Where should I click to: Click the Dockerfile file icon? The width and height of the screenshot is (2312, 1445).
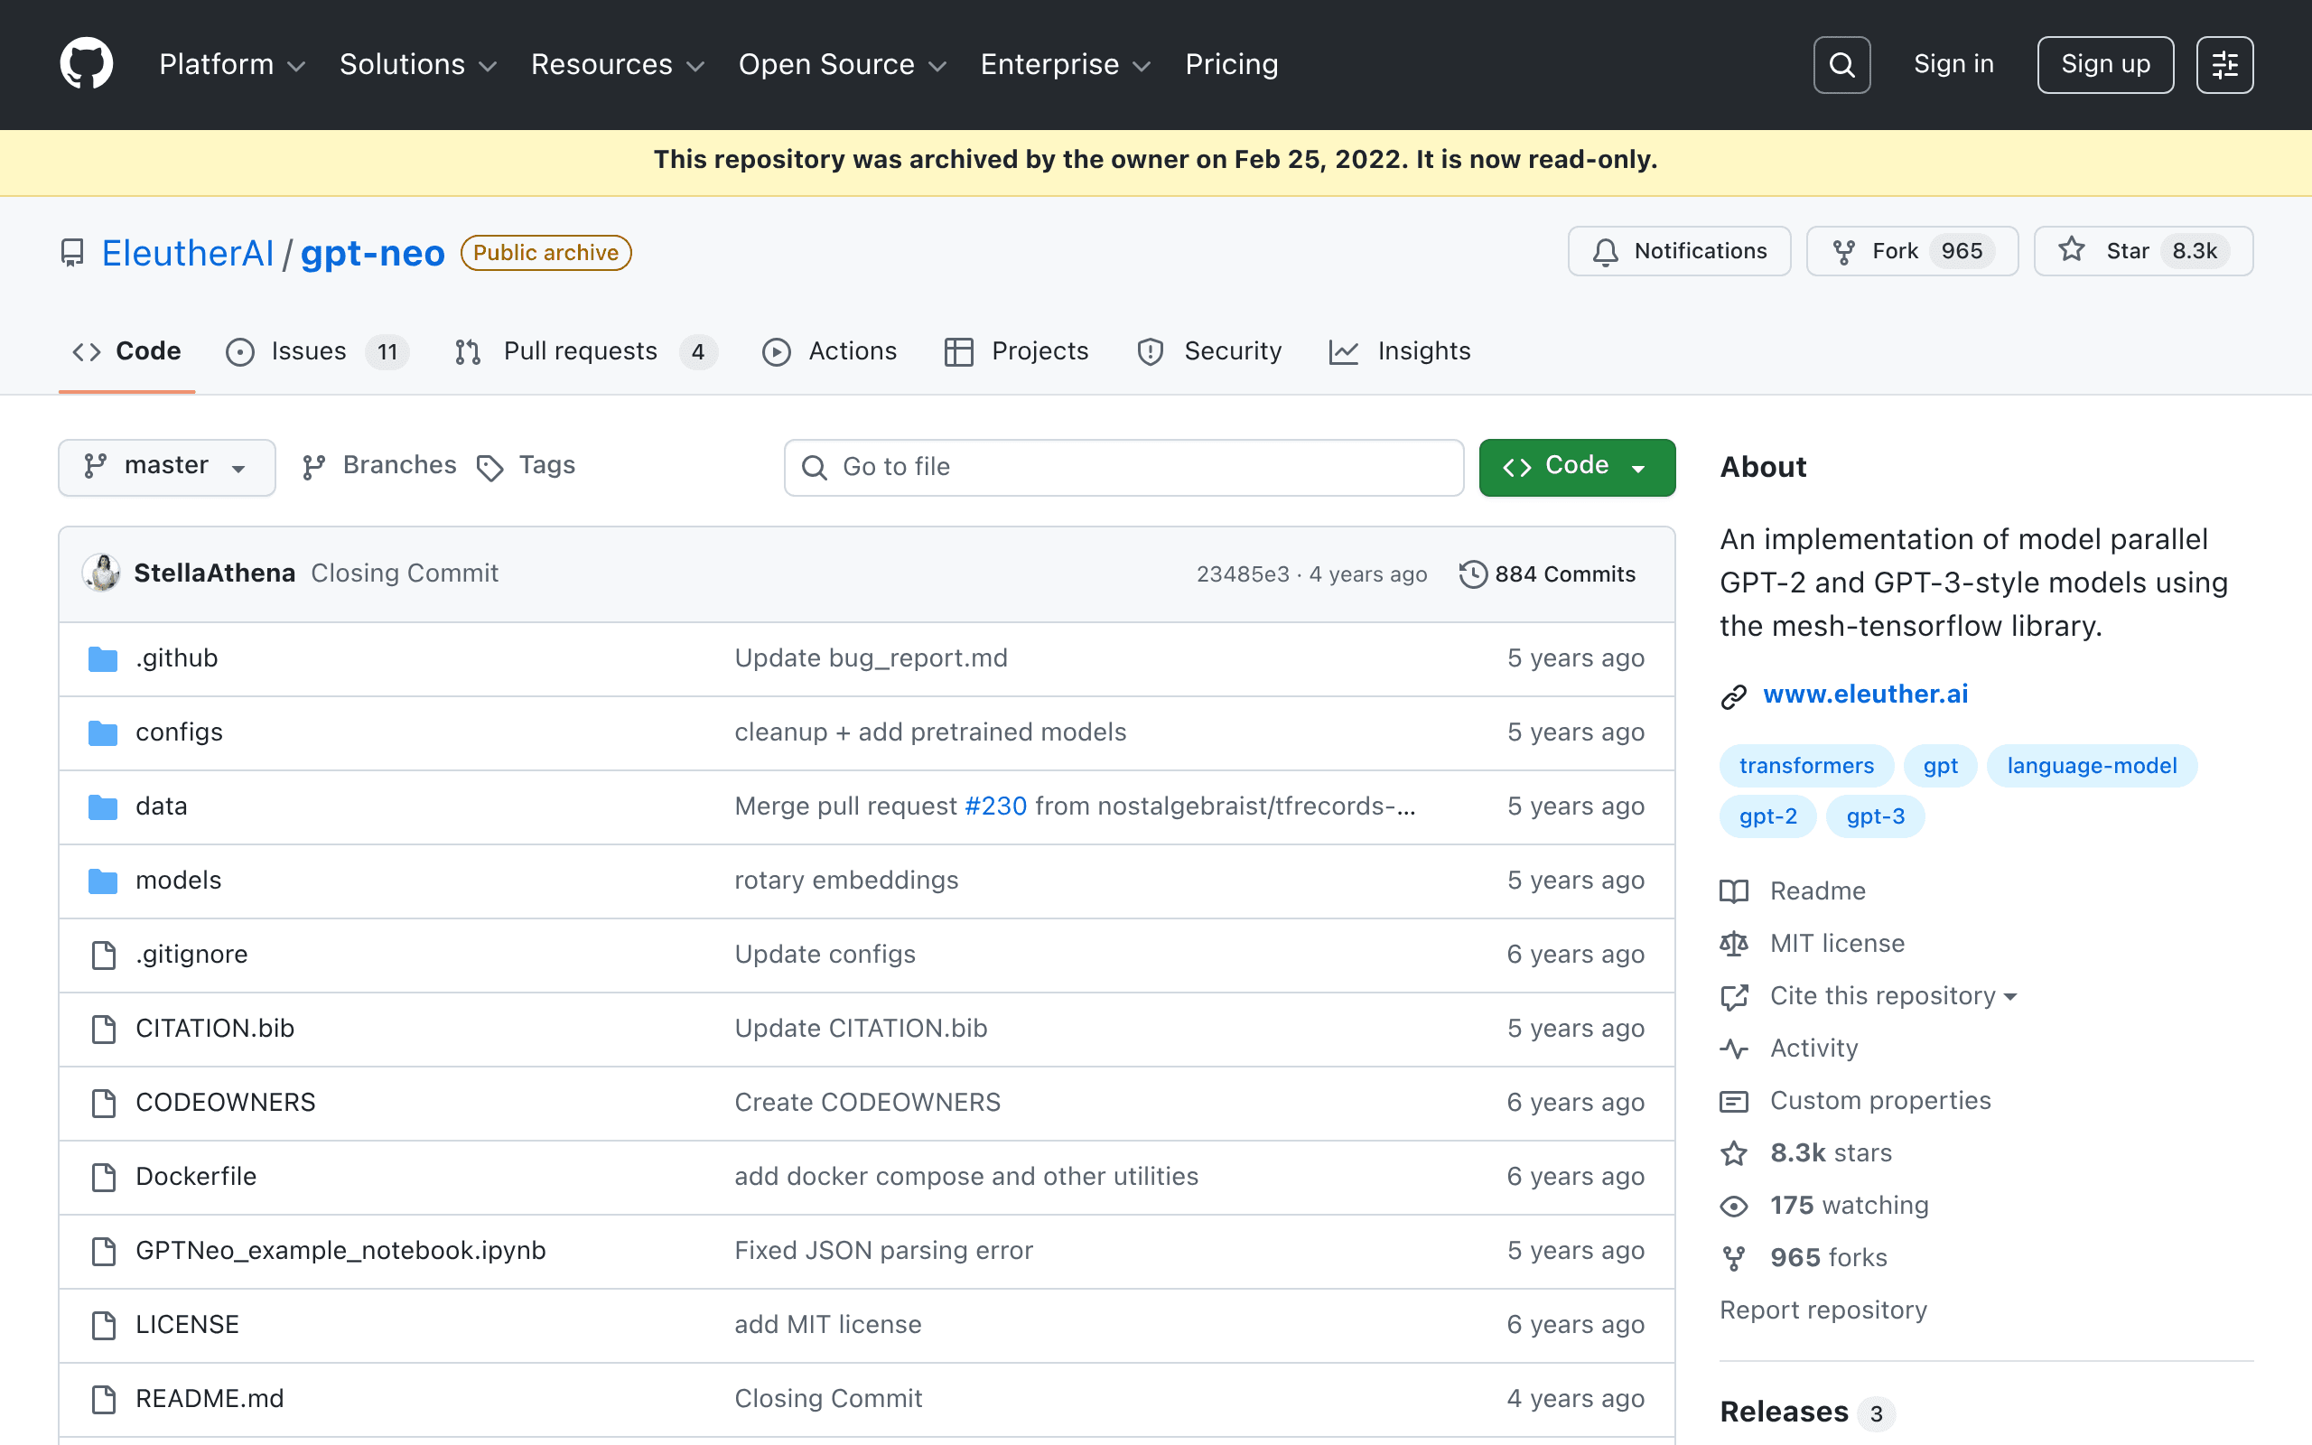pos(103,1178)
